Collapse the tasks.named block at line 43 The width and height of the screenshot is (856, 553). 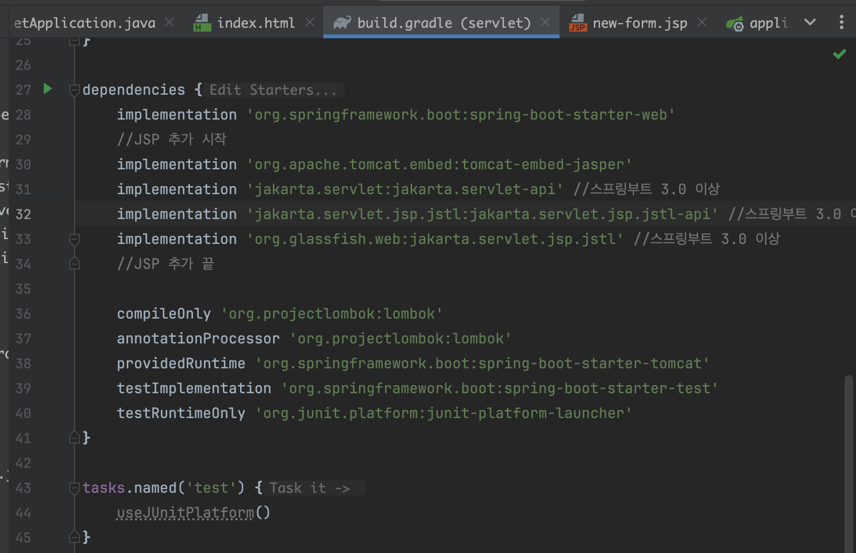(74, 488)
